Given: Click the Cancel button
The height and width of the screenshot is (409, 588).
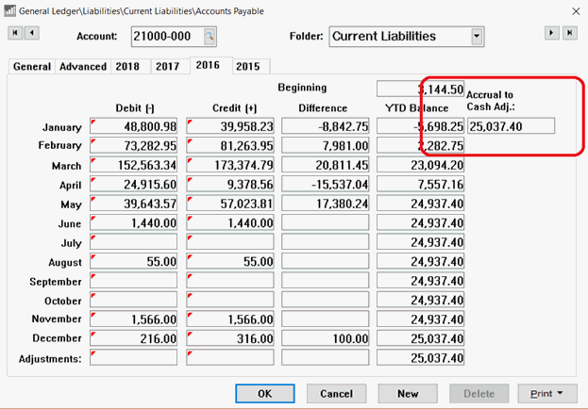Looking at the screenshot, I should click(336, 394).
